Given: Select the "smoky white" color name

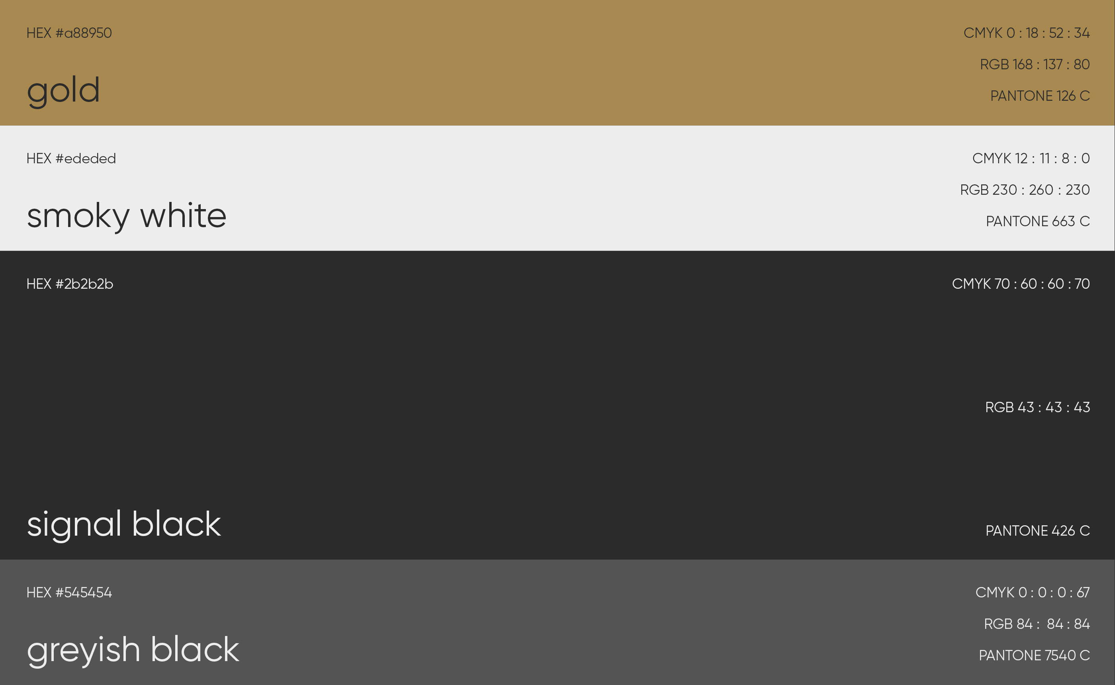Looking at the screenshot, I should (x=126, y=215).
